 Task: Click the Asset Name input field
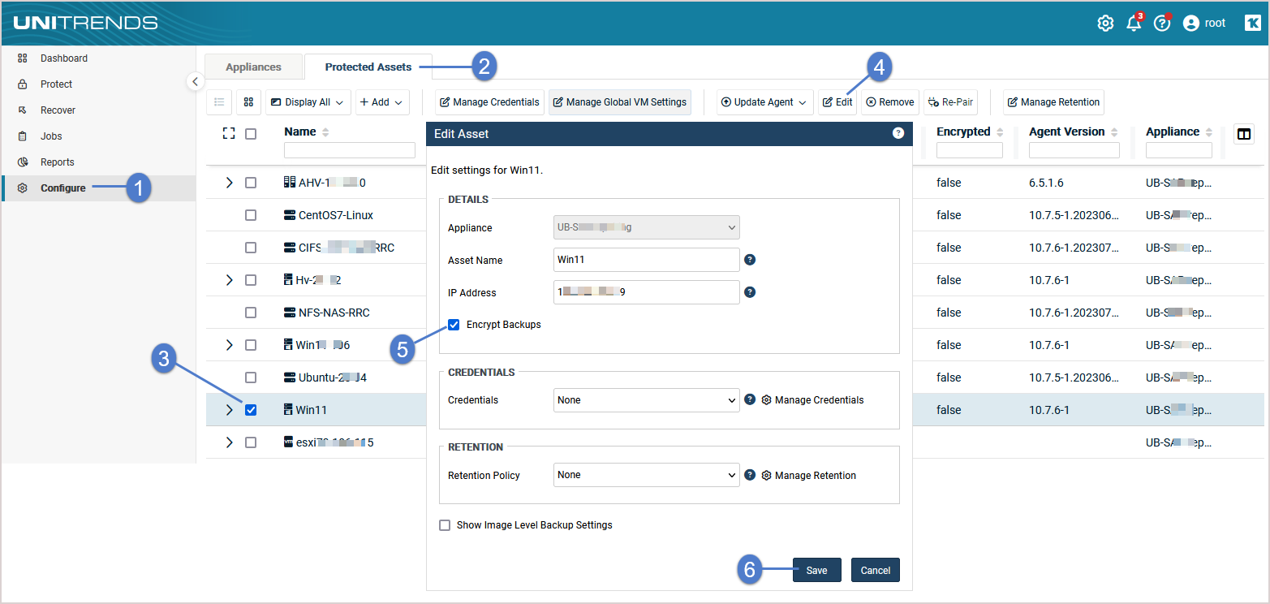(x=647, y=260)
